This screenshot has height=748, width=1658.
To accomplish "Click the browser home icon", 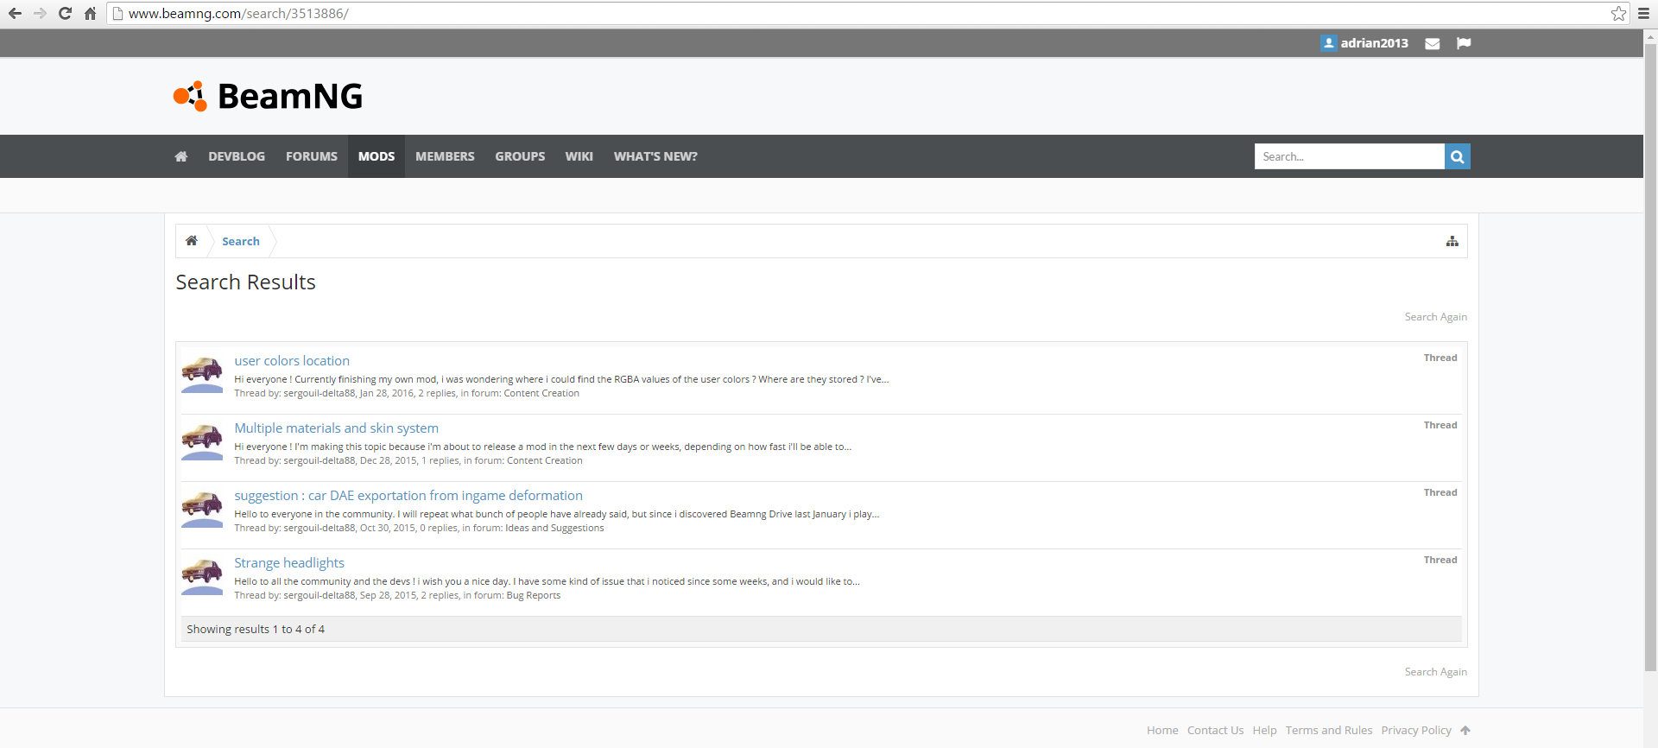I will coord(90,13).
